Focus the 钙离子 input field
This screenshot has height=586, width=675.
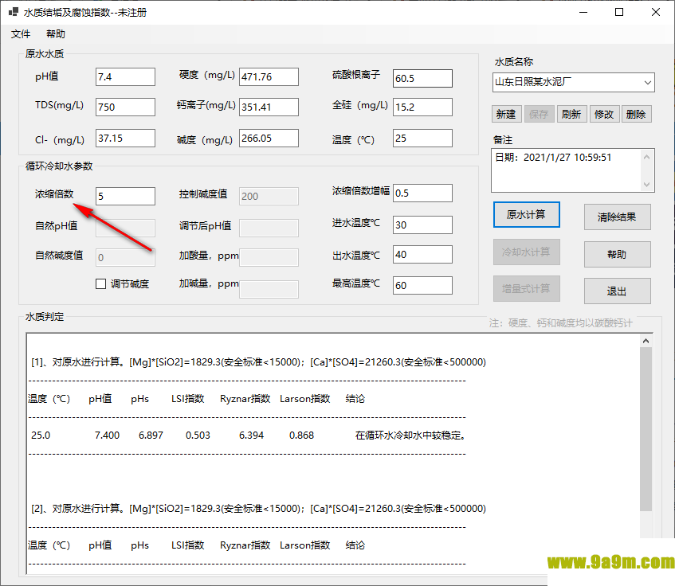tap(269, 107)
